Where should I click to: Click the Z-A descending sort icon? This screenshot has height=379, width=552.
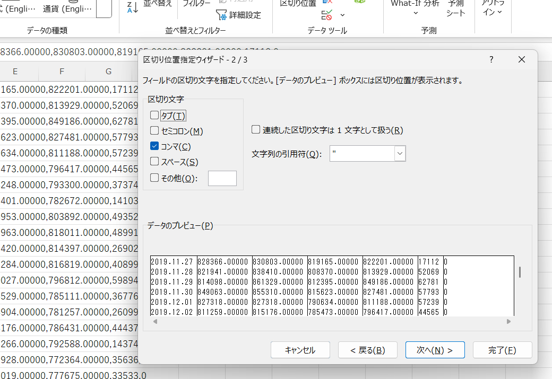(132, 7)
